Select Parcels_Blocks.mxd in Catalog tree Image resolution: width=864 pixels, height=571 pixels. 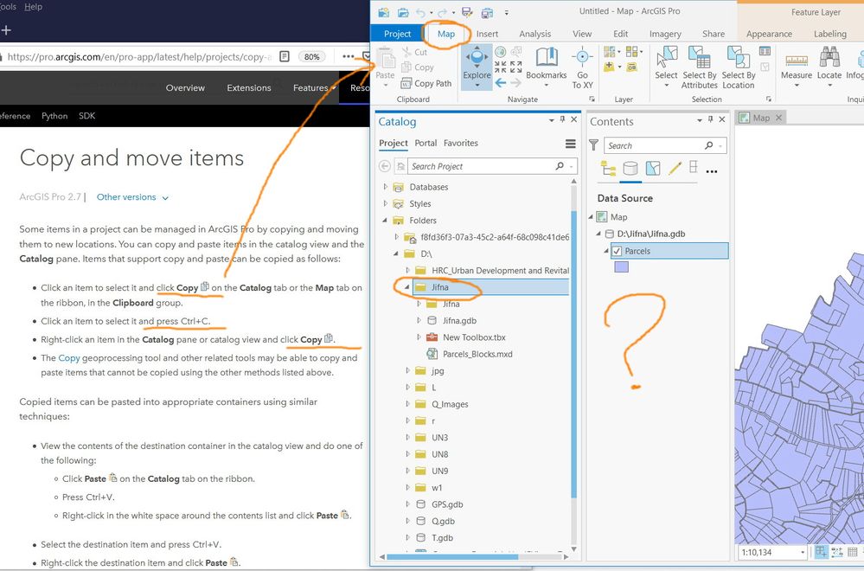(x=477, y=354)
